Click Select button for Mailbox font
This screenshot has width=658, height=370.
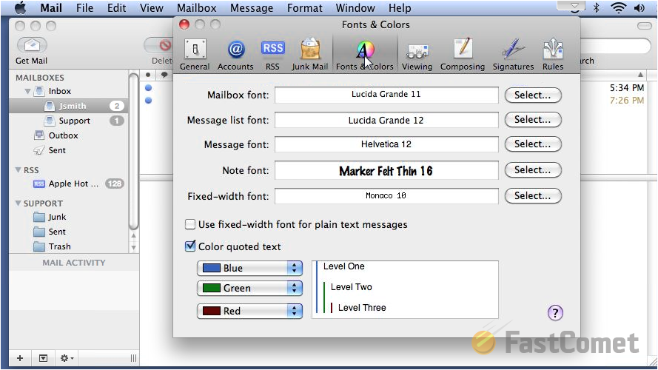[x=532, y=95]
